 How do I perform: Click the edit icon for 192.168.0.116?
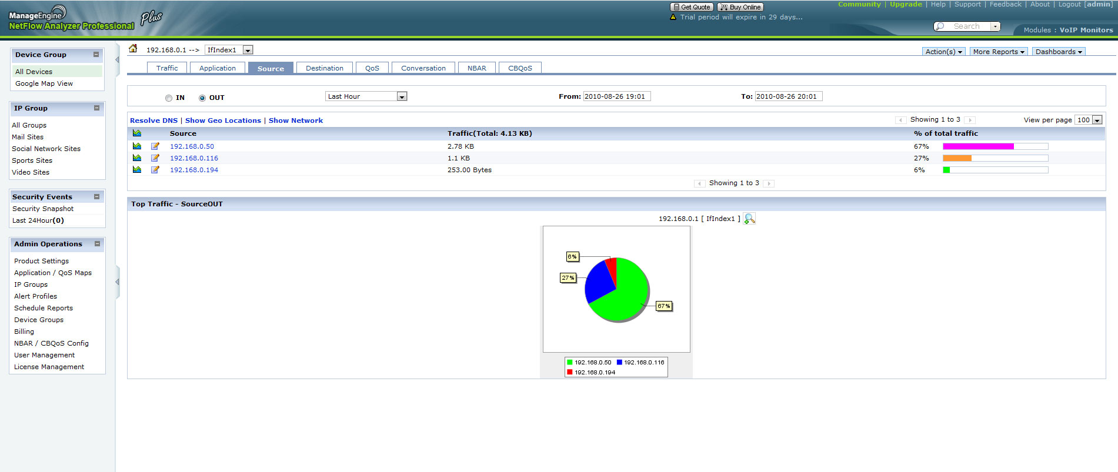tap(155, 158)
